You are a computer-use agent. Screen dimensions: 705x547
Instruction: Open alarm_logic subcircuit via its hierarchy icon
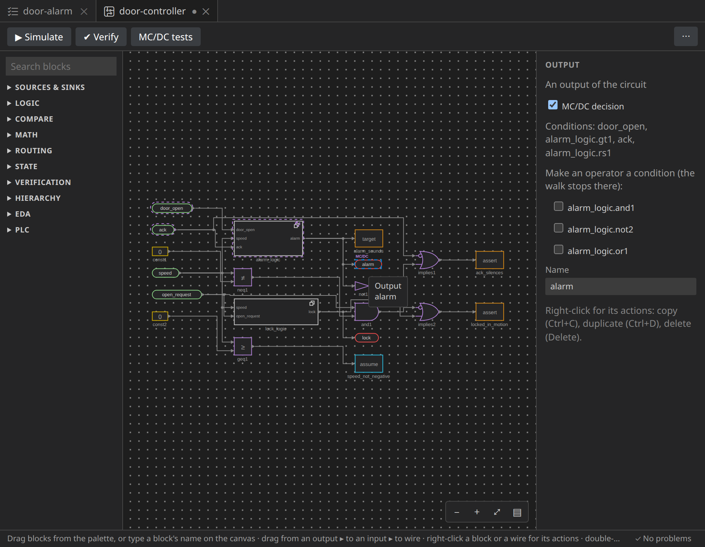coord(297,225)
